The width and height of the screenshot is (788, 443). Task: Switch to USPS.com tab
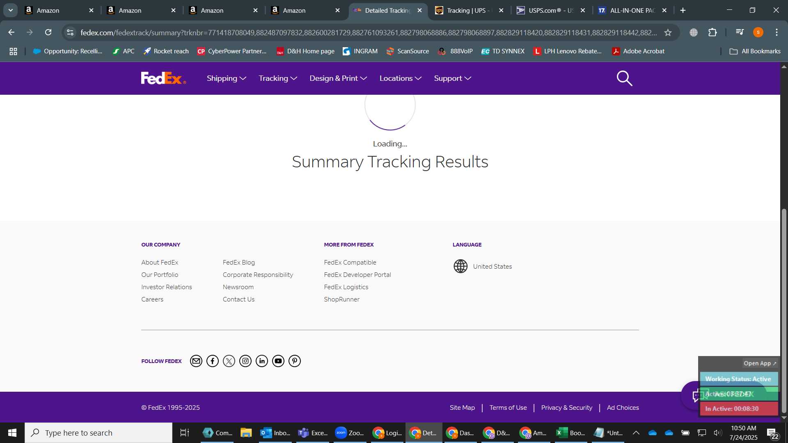(550, 10)
